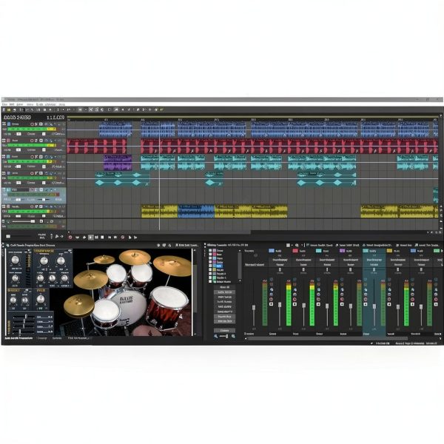Click the bottom gray button above the zoom slider
Viewport: 444px width, 444px height.
224,331
